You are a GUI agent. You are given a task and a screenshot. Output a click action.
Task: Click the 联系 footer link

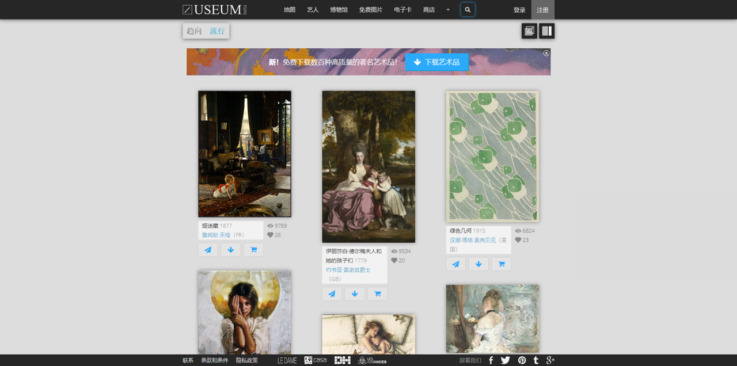pyautogui.click(x=188, y=360)
